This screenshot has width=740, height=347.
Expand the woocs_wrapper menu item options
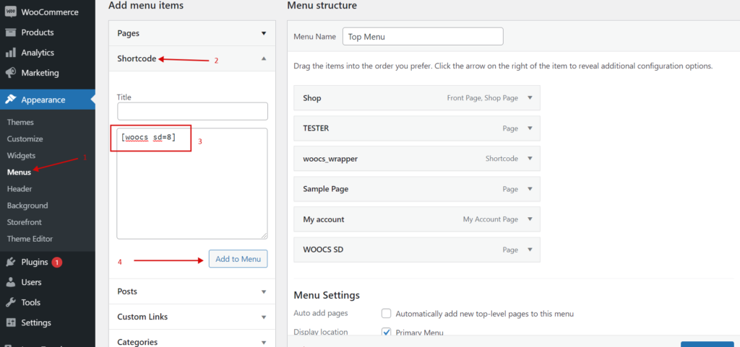[530, 159]
